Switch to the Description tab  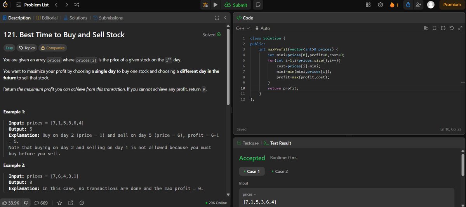[17, 18]
